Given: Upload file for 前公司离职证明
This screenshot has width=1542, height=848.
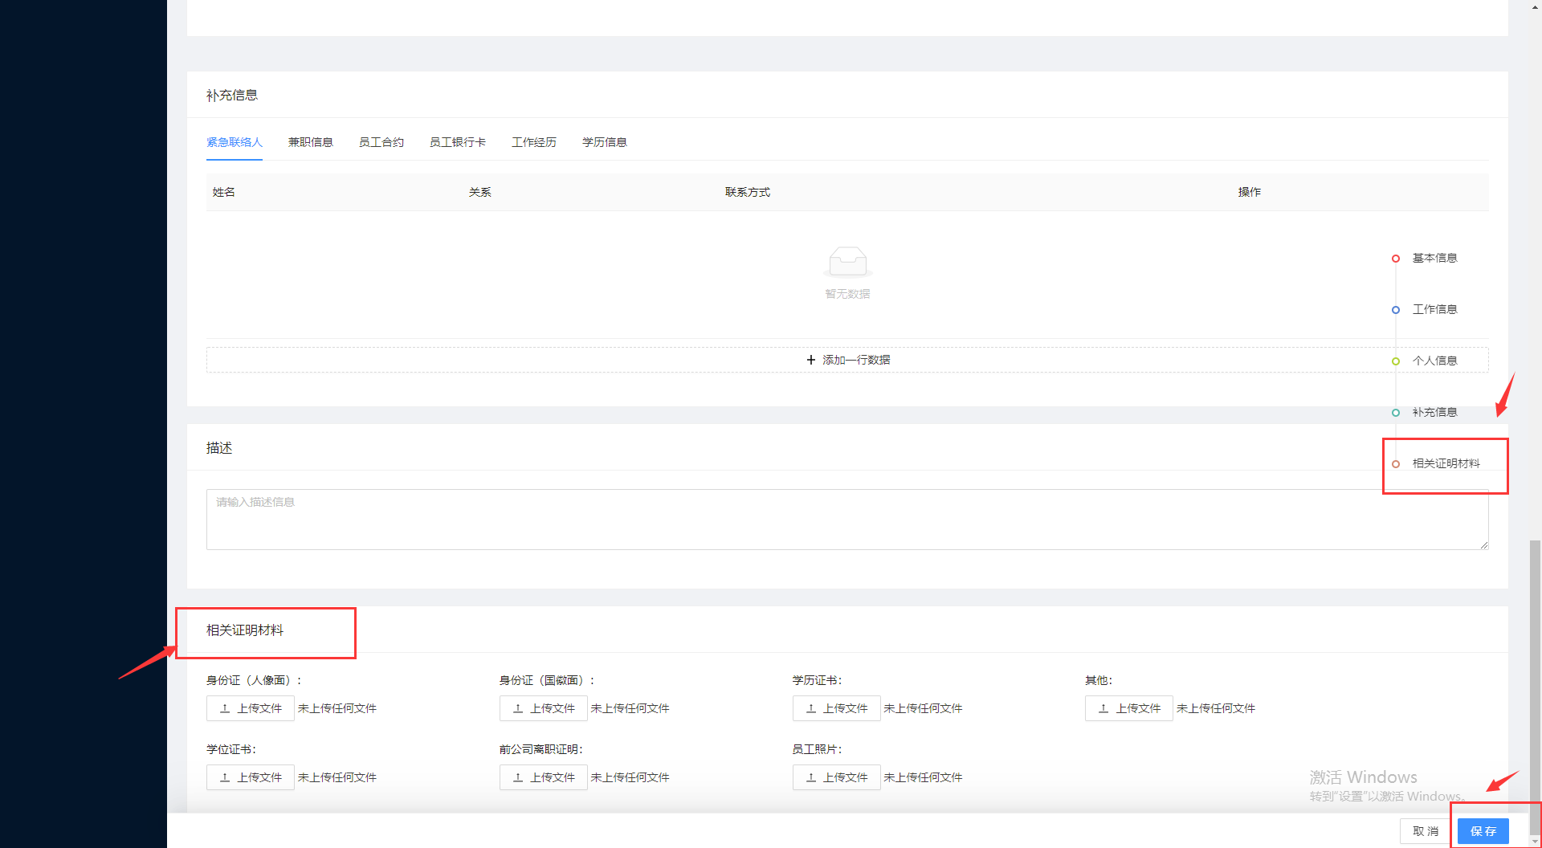Looking at the screenshot, I should click(x=544, y=777).
